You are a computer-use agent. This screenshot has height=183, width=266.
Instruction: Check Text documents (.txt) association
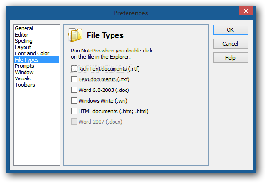pos(74,79)
